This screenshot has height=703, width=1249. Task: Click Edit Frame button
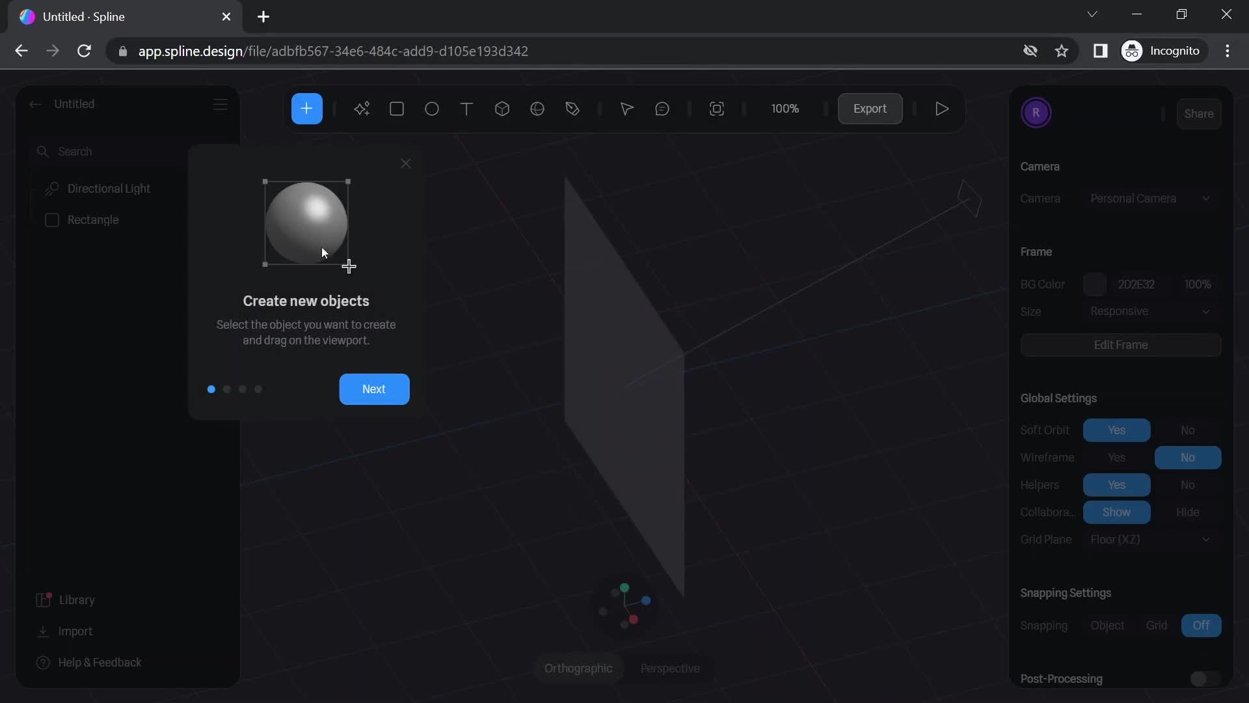pos(1120,344)
